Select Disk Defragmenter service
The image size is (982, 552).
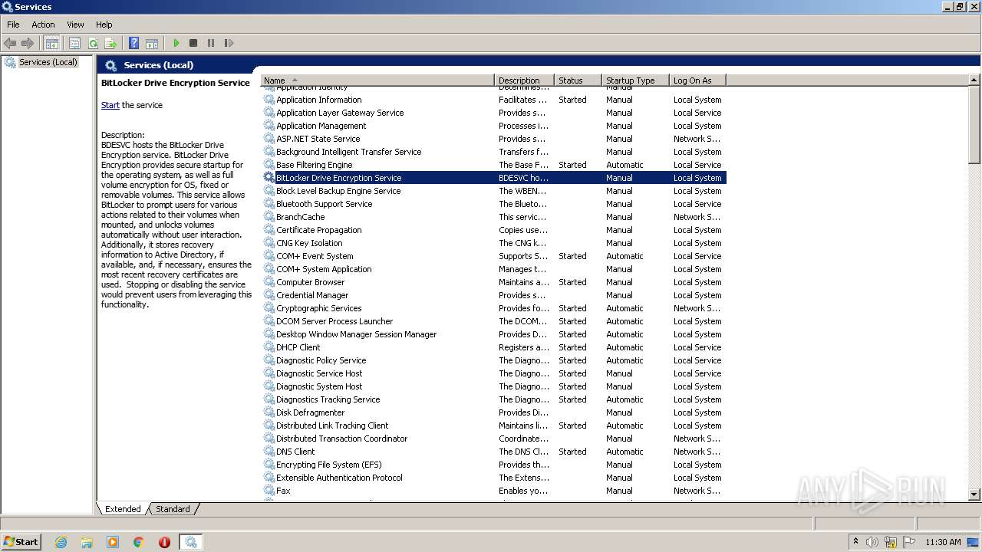[494, 412]
